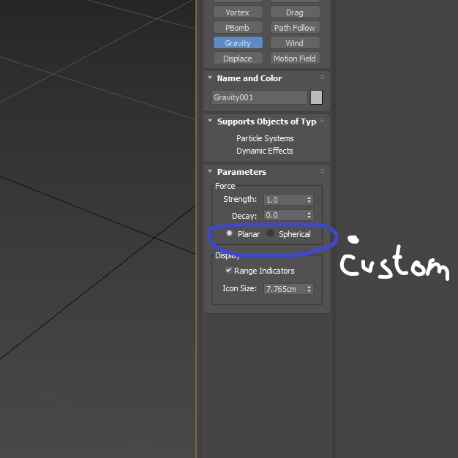The image size is (458, 458).
Task: Pick the Motion Field button
Action: click(x=295, y=59)
